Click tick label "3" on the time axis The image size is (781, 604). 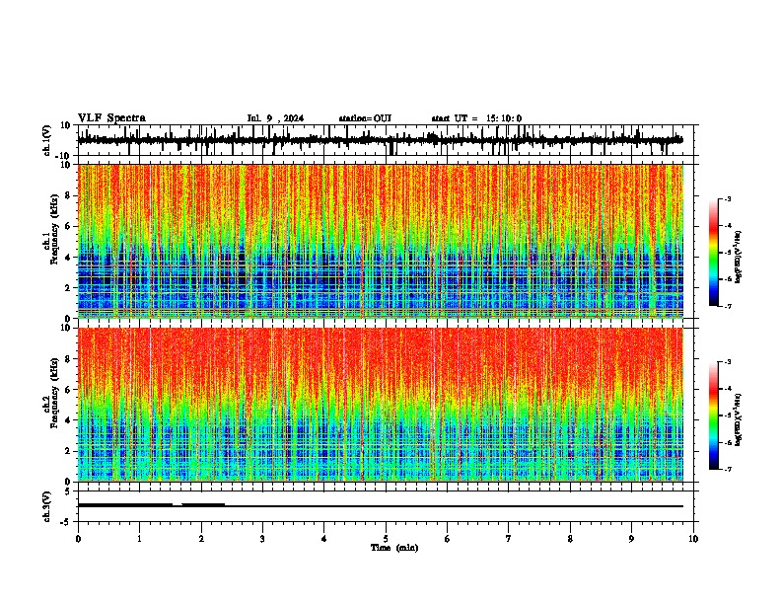262,539
